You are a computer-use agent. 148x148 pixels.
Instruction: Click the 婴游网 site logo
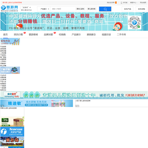(9, 9)
